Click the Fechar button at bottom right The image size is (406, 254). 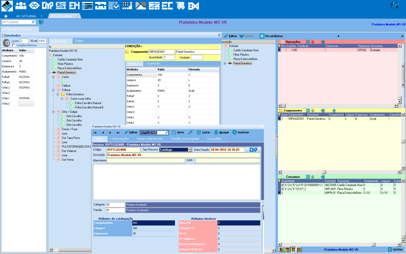pyautogui.click(x=396, y=249)
